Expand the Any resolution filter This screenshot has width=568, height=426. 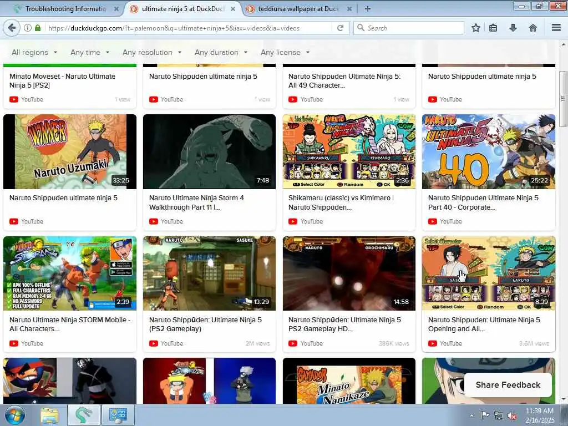[x=152, y=52]
